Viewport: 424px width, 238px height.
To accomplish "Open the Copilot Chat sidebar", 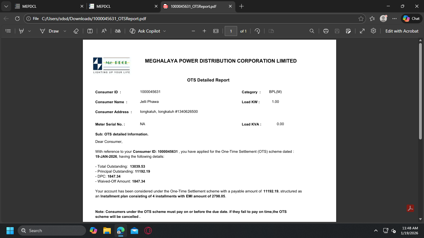I will click(x=412, y=19).
